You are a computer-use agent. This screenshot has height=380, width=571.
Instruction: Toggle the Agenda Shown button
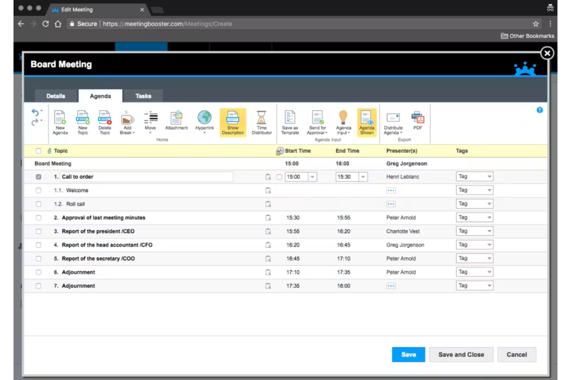[x=367, y=122]
